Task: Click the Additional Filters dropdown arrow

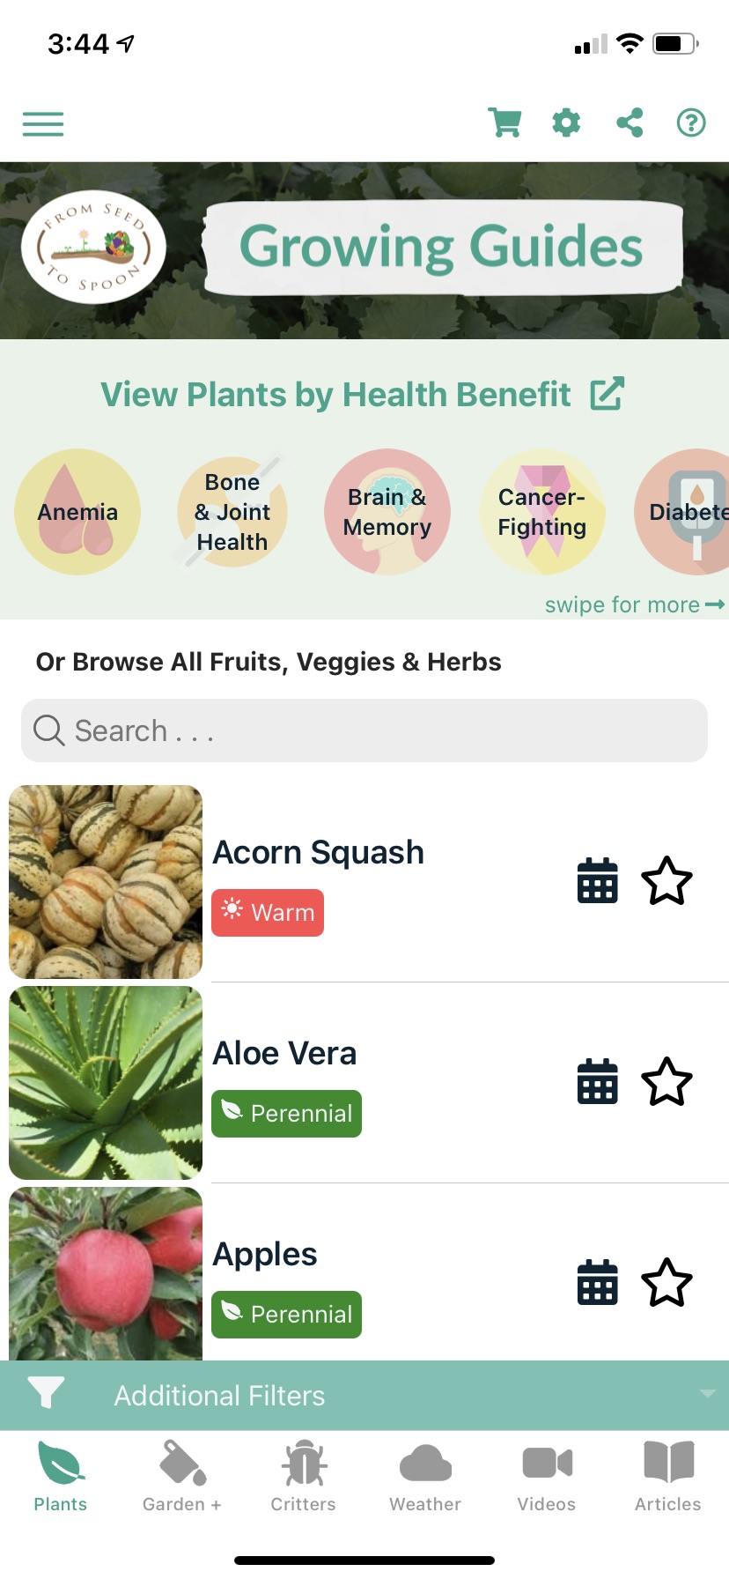Action: click(707, 1394)
